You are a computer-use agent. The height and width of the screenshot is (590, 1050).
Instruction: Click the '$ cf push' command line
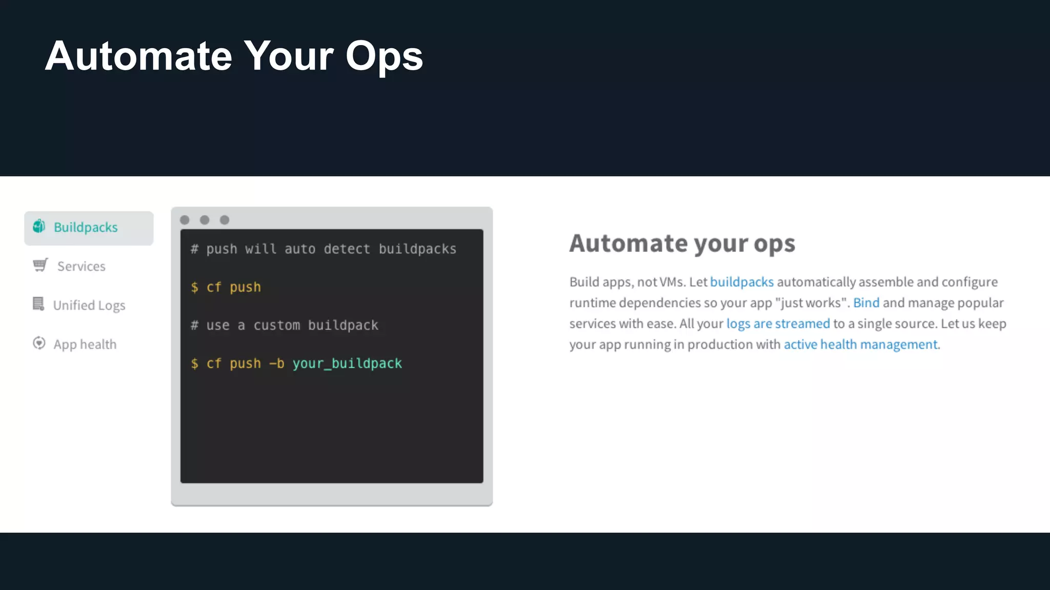point(226,287)
